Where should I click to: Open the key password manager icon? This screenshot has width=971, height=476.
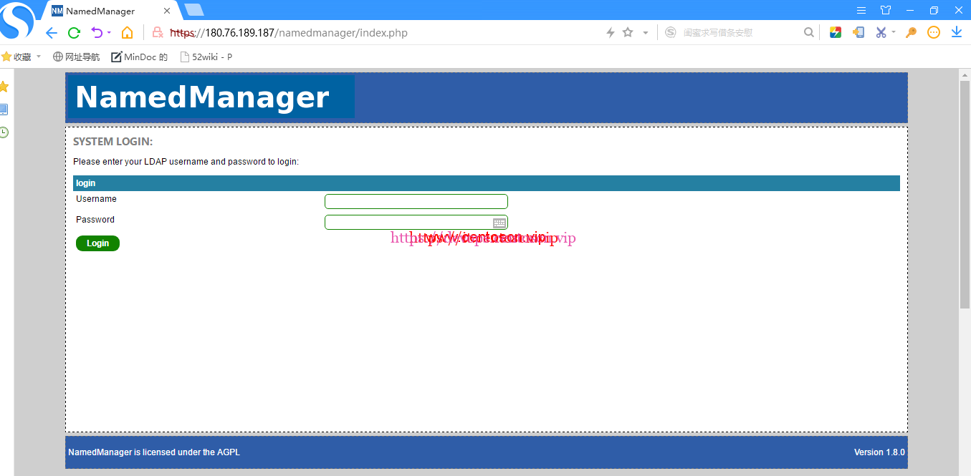pyautogui.click(x=911, y=32)
